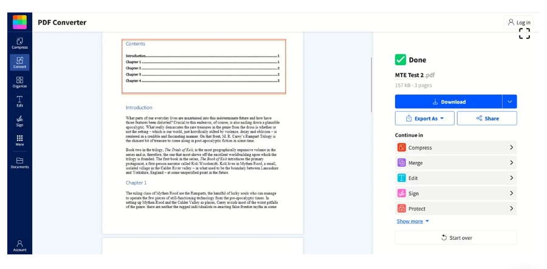Continue in Compress
The image size is (547, 269).
pos(456,147)
